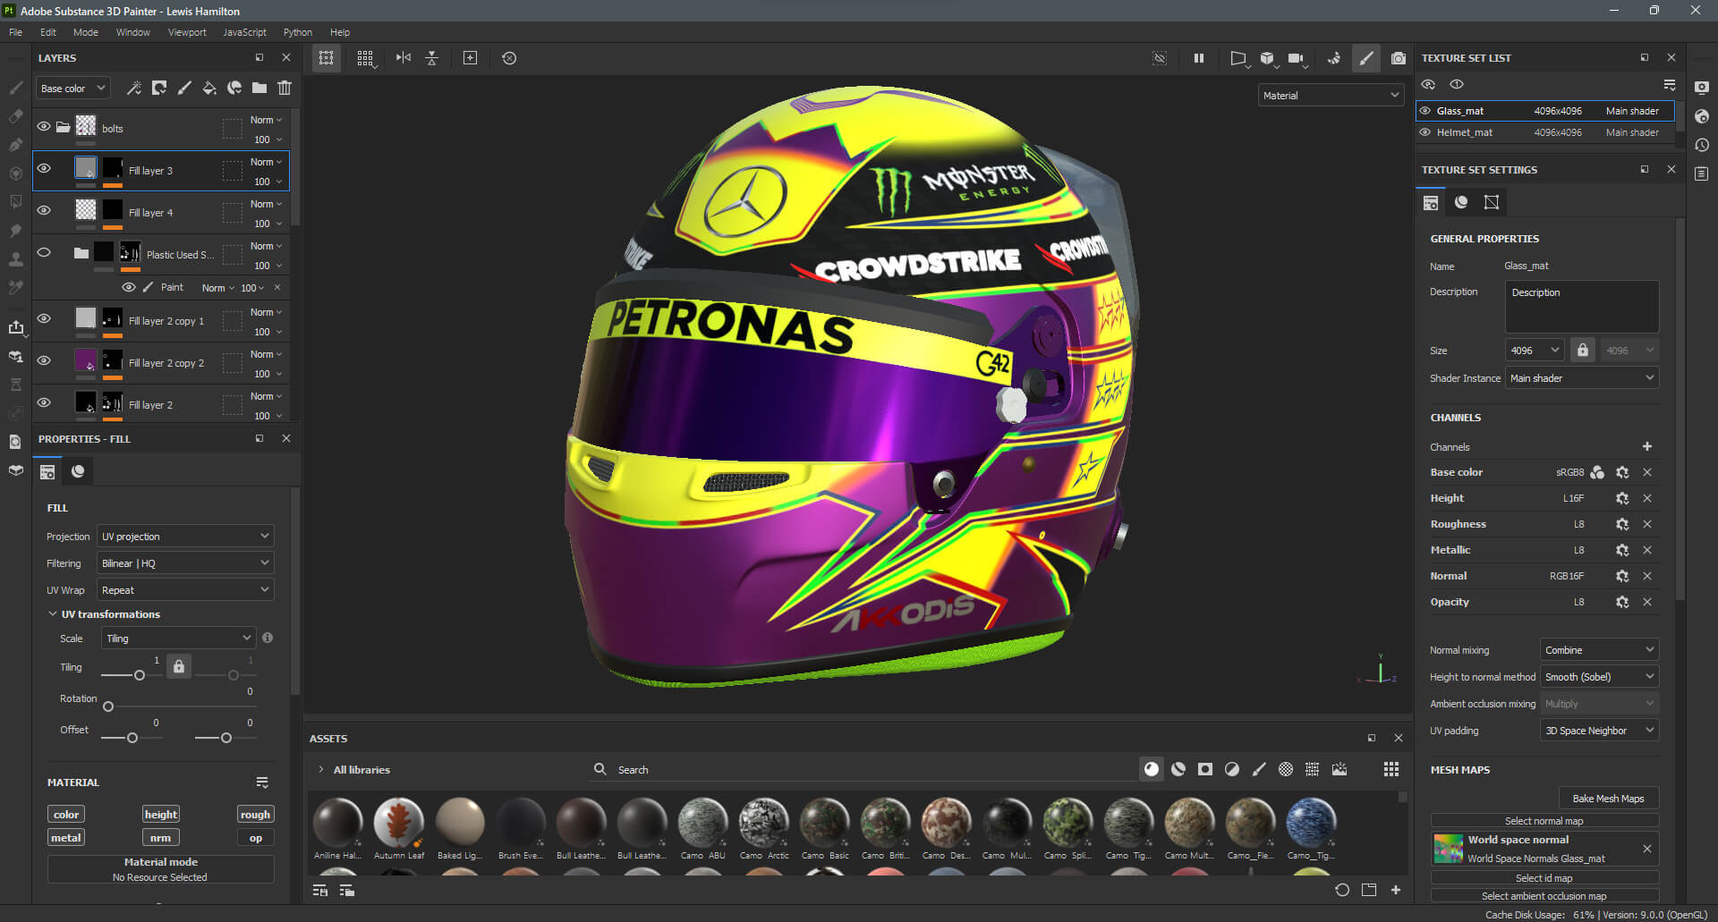1718x922 pixels.
Task: Click add effect magic wand icon in Layers
Action: 134,88
